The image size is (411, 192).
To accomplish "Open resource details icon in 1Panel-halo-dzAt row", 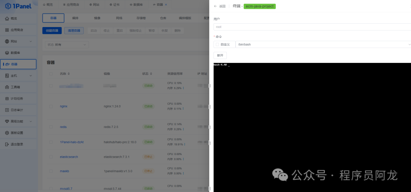I will 185,144.
